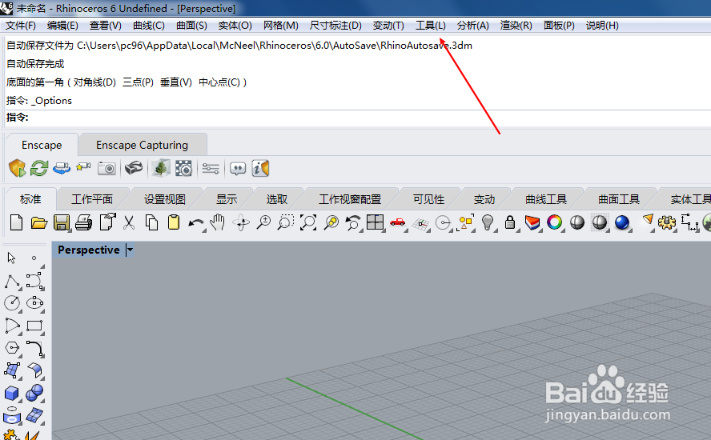Open the 变动(T) menu
Image resolution: width=711 pixels, height=440 pixels.
pos(388,26)
